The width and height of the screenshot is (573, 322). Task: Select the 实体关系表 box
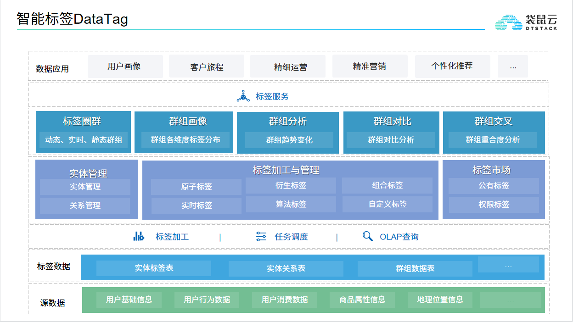[286, 268]
